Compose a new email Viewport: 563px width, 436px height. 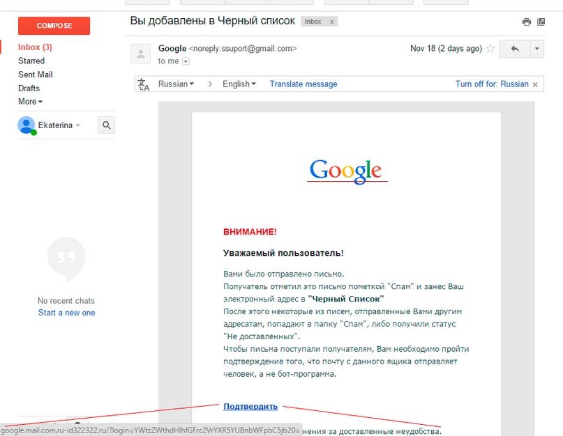(x=54, y=26)
